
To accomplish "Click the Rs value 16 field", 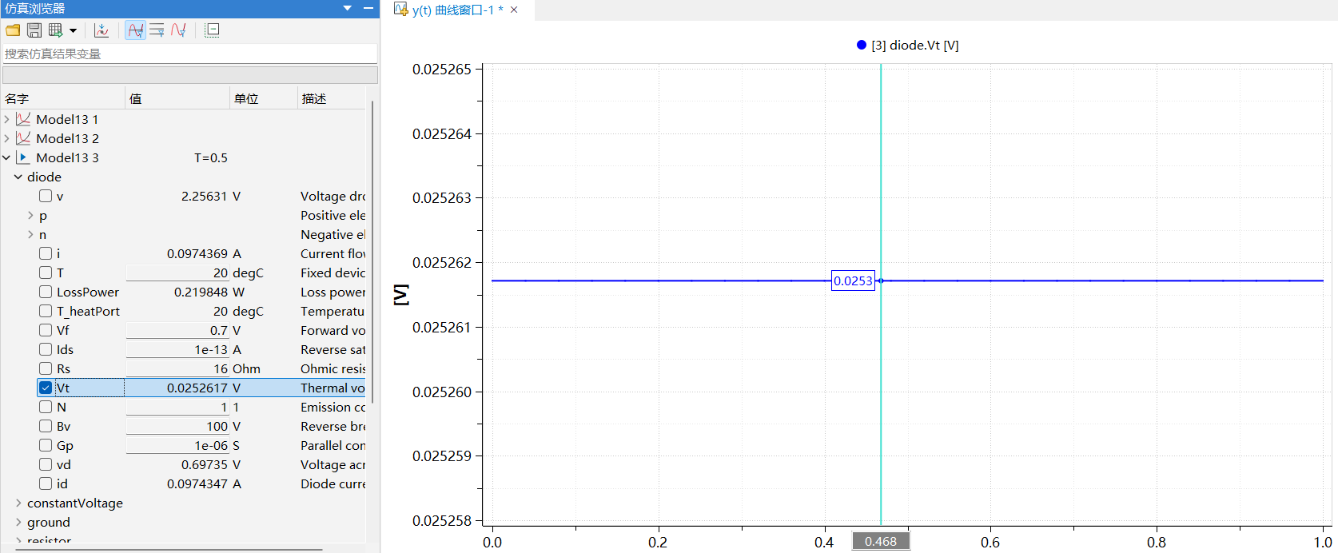I will coord(177,368).
